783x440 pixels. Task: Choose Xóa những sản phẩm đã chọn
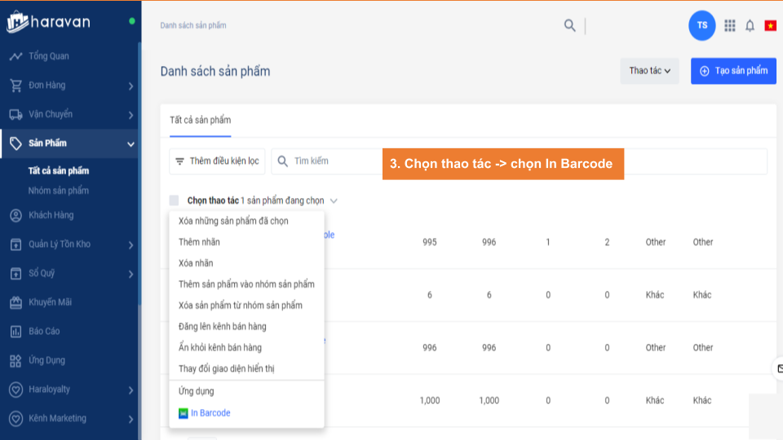click(233, 221)
